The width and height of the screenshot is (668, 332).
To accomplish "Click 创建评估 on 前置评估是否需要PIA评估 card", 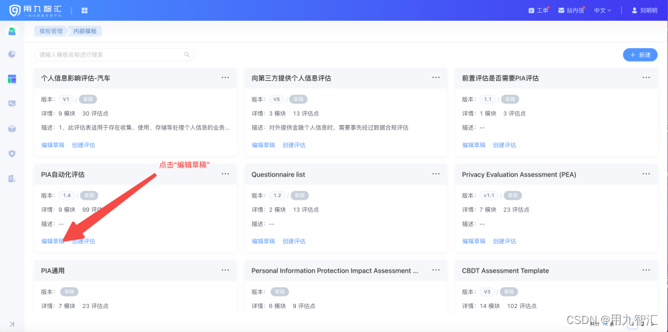I will [504, 145].
